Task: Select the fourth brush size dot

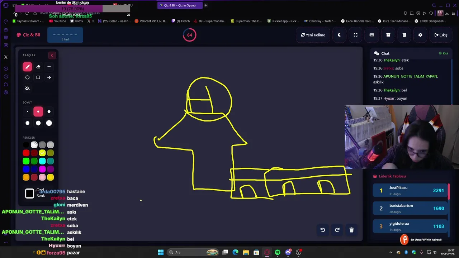Action: tap(27, 123)
